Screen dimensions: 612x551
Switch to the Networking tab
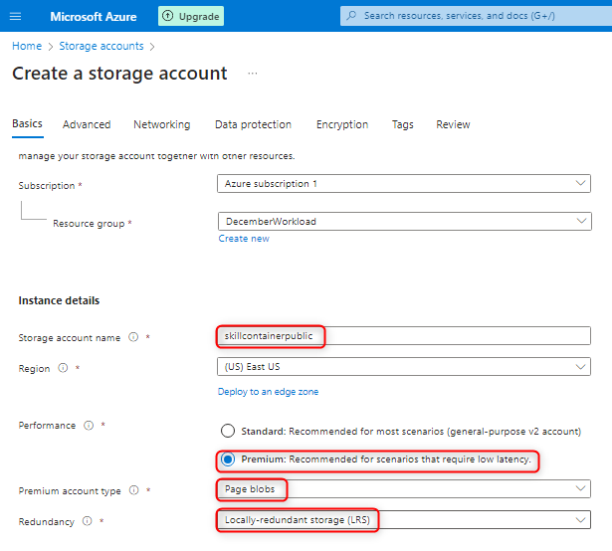pos(161,124)
